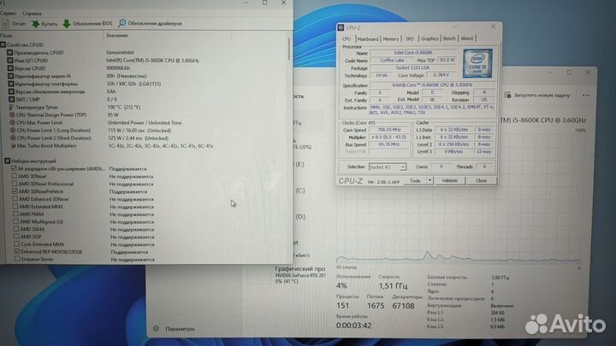616x346 pixels.
Task: Open the Справка menu
Action: coord(32,14)
